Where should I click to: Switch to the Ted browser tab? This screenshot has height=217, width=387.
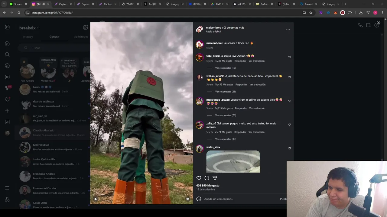pyautogui.click(x=153, y=4)
